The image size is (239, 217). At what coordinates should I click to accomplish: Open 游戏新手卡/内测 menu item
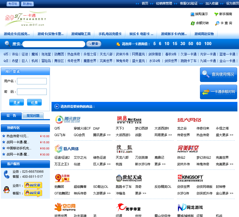coord(174,34)
